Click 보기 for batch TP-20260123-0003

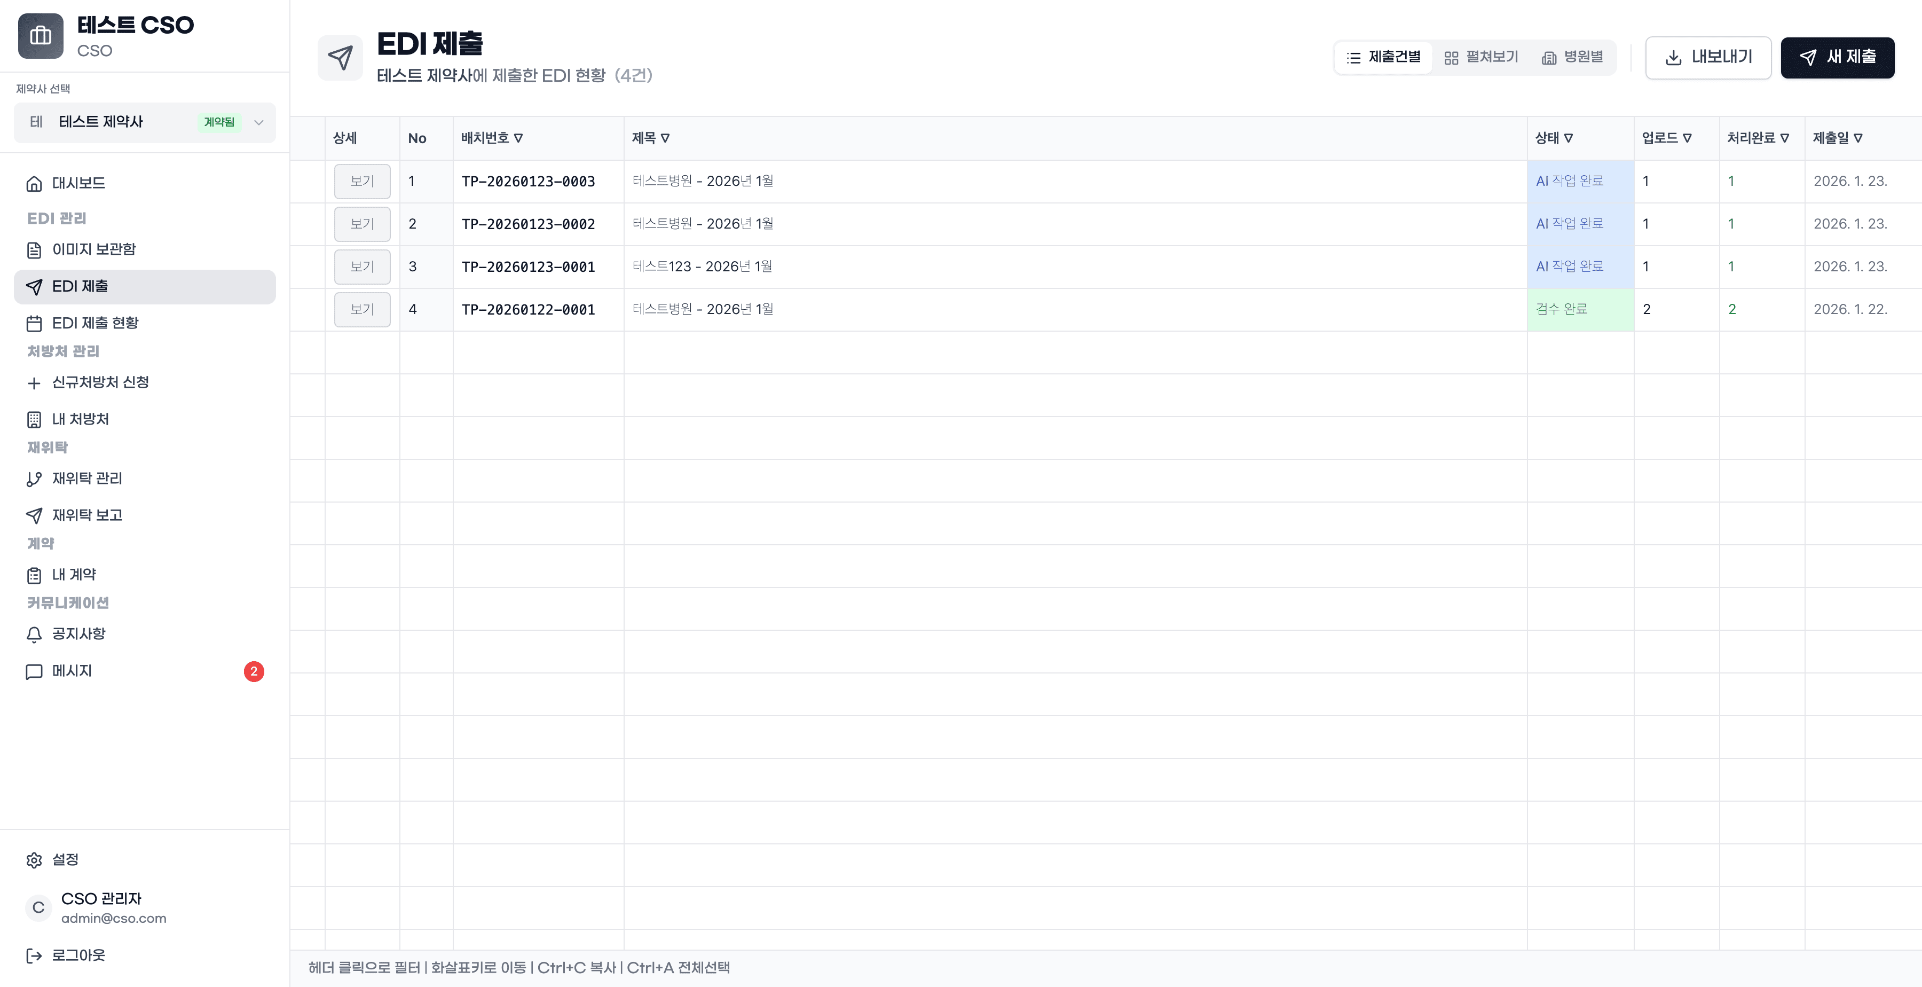tap(362, 182)
